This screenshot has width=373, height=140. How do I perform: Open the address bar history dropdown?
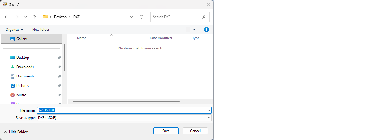(132, 17)
